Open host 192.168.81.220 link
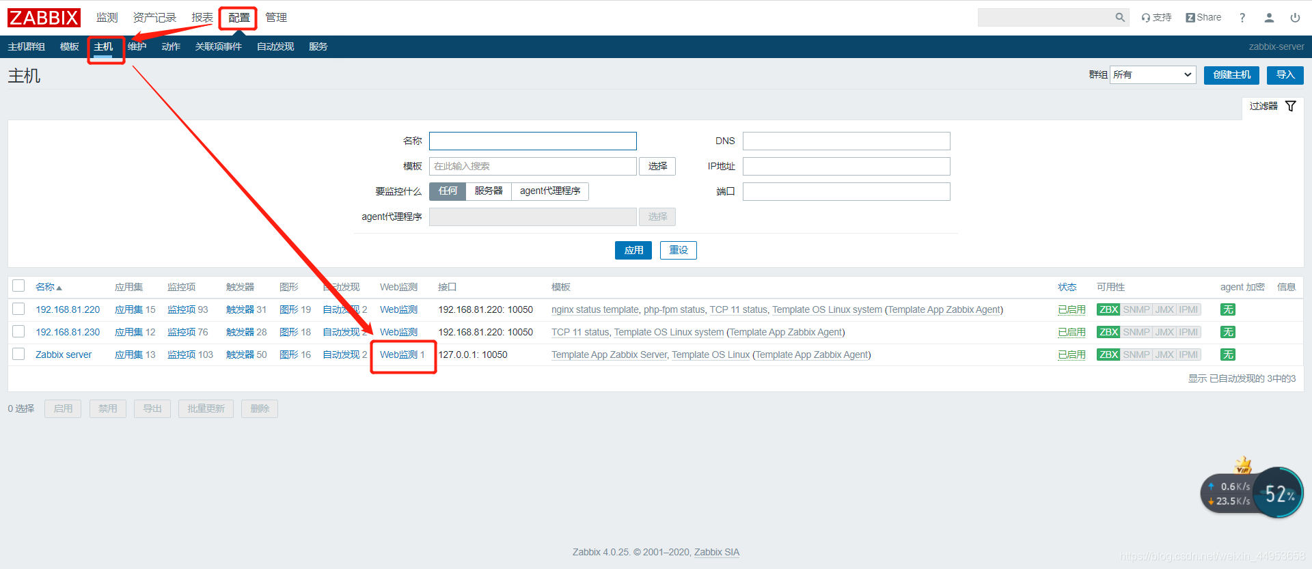This screenshot has width=1312, height=569. click(x=68, y=310)
